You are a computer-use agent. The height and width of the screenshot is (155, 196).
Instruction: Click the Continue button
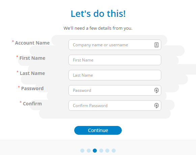click(x=98, y=130)
